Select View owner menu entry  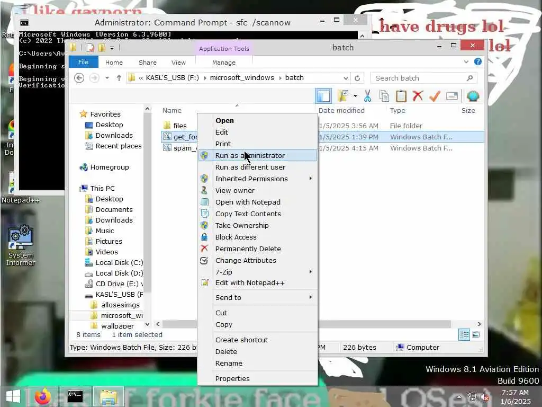click(257, 190)
